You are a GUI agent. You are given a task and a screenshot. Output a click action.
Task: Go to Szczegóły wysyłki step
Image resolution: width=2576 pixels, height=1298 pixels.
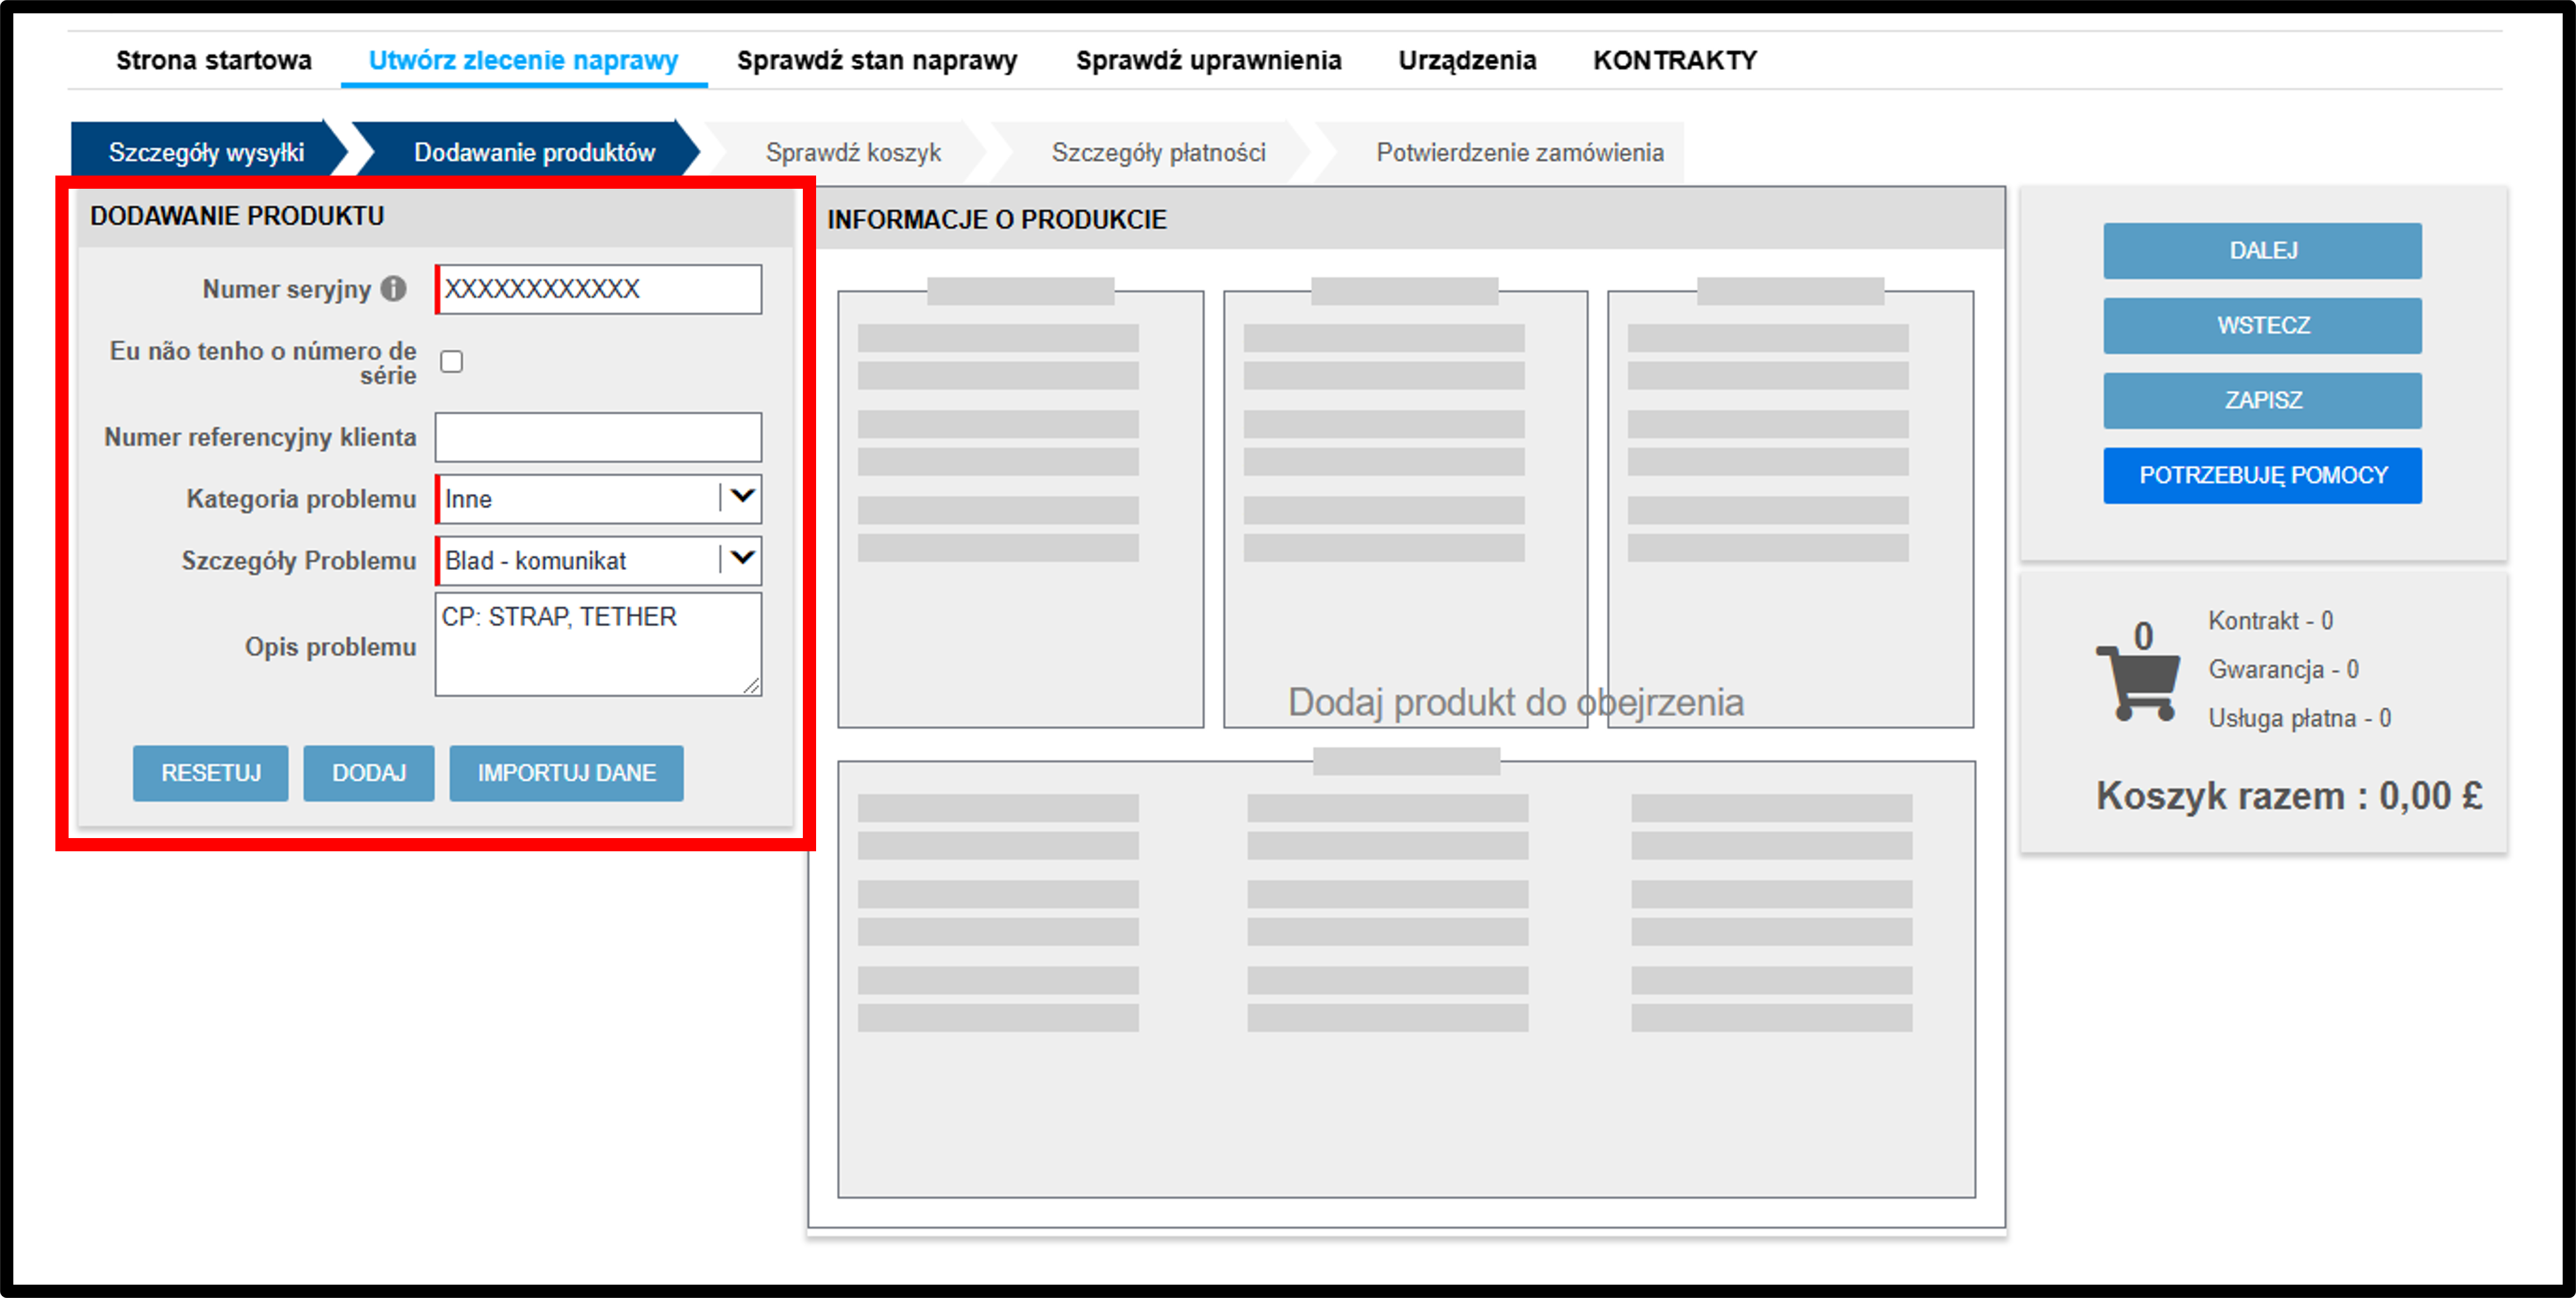click(x=207, y=152)
